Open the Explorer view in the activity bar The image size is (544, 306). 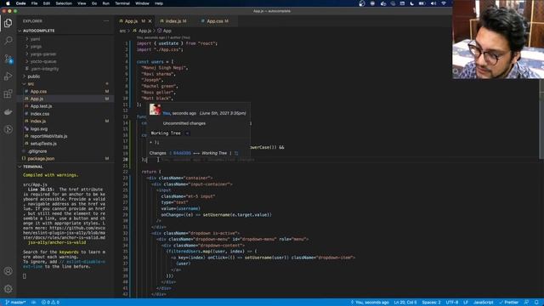pos(8,23)
